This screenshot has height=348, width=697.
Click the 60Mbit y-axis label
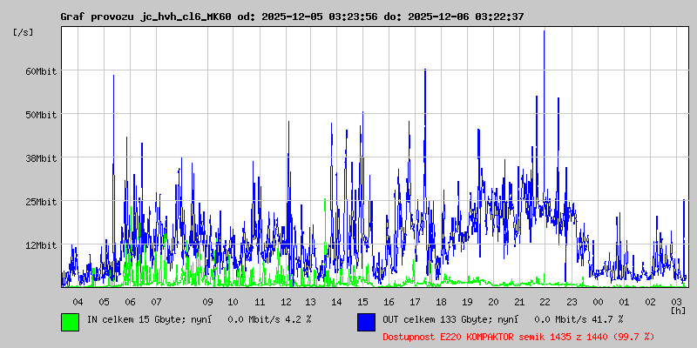coord(41,71)
